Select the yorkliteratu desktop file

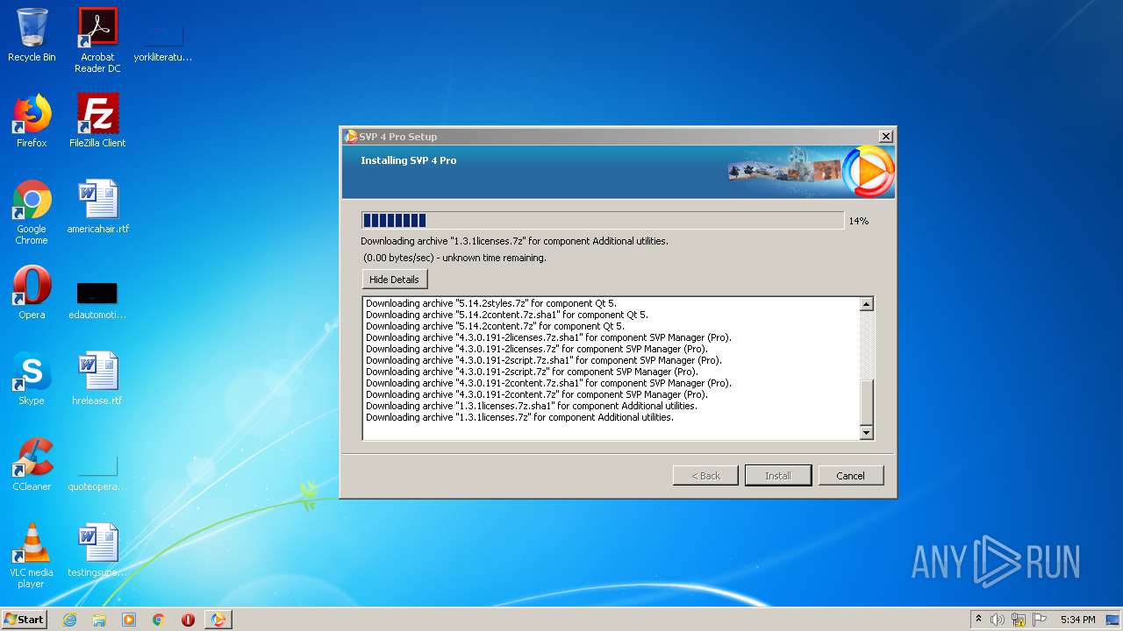click(163, 40)
